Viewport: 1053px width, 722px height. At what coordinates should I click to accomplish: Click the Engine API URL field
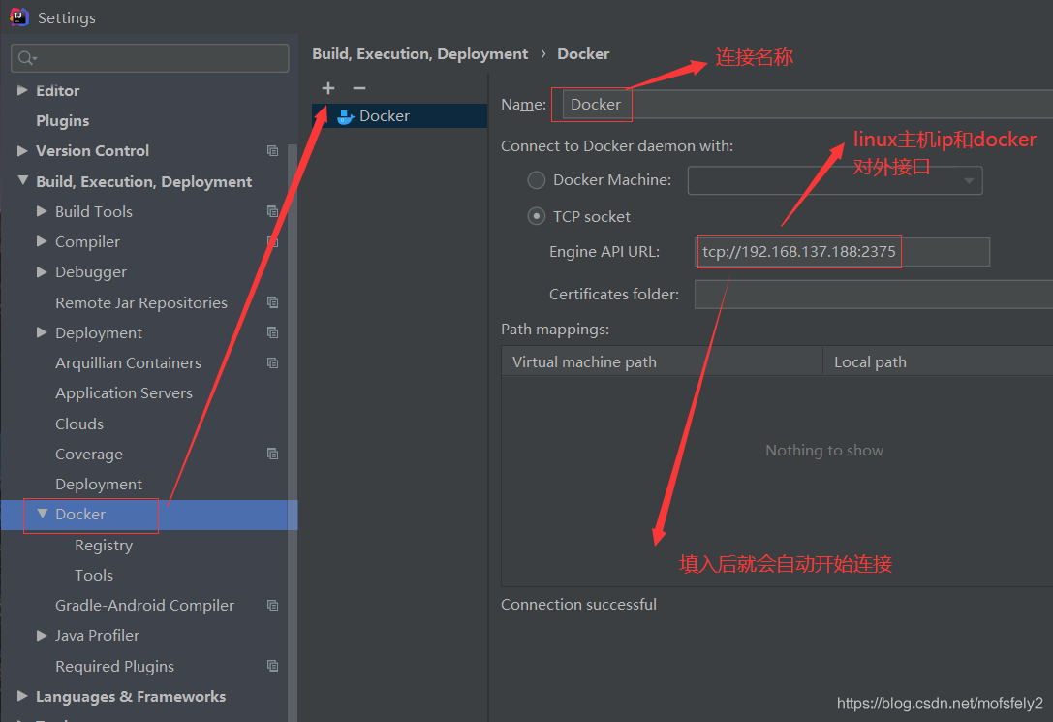coord(842,252)
